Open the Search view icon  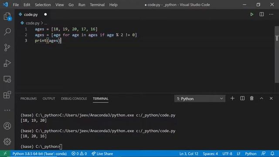click(x=7, y=32)
